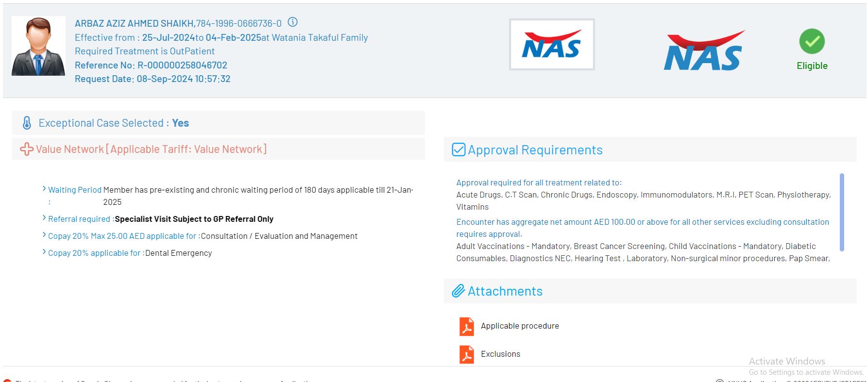Expand the Copay Dental Emergency chevron

[x=44, y=252]
